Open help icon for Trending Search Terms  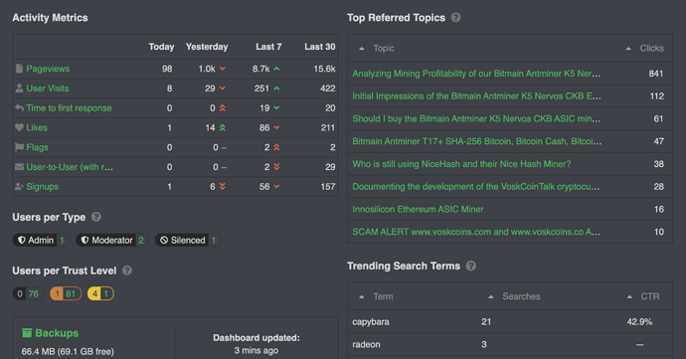[470, 266]
